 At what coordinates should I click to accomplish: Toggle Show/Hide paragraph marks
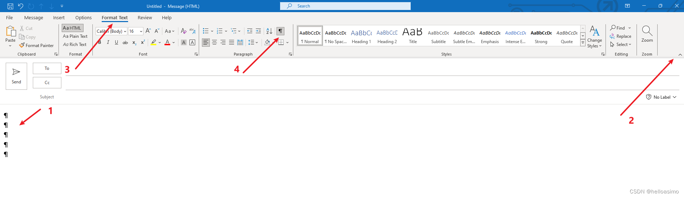280,31
